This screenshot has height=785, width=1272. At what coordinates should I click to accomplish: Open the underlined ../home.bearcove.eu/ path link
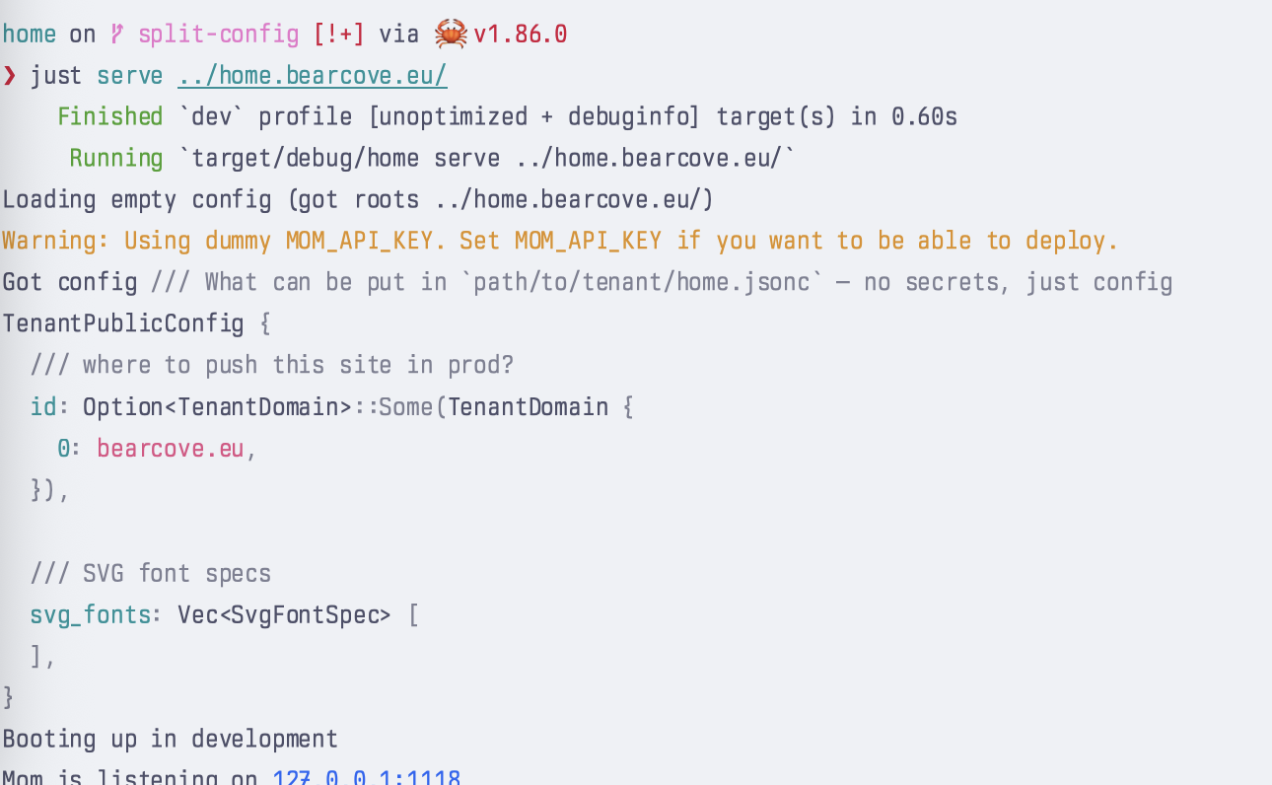[x=313, y=76]
